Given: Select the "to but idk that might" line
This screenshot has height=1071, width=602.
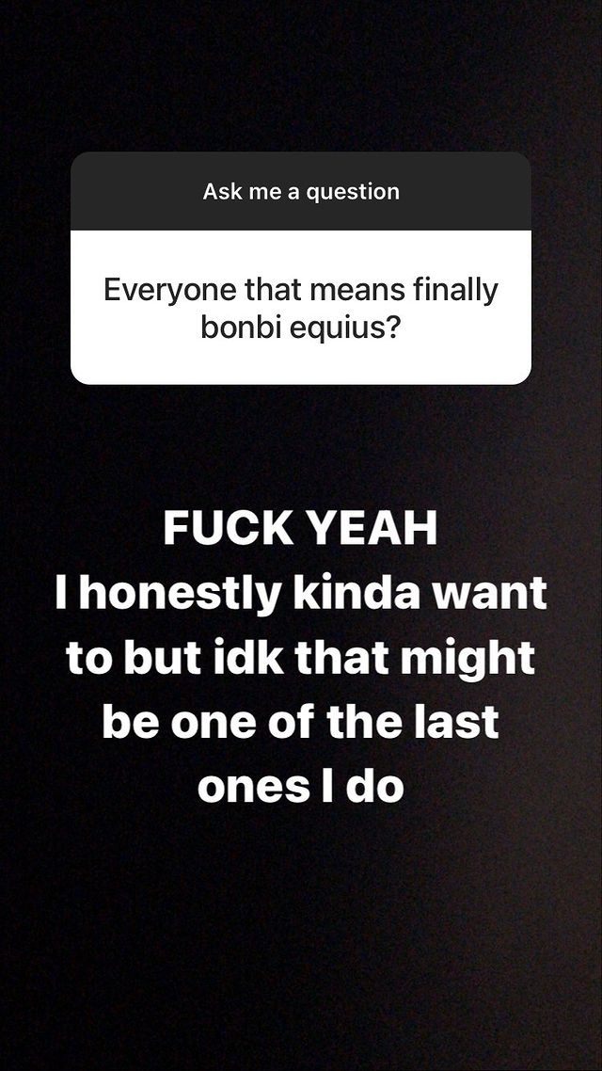Looking at the screenshot, I should [x=301, y=658].
